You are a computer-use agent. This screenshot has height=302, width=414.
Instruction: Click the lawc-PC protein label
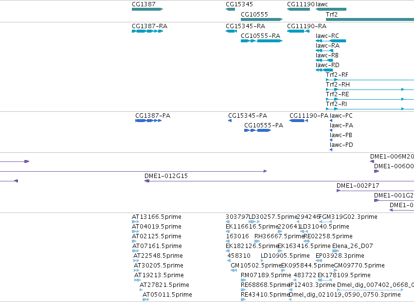pyautogui.click(x=341, y=116)
